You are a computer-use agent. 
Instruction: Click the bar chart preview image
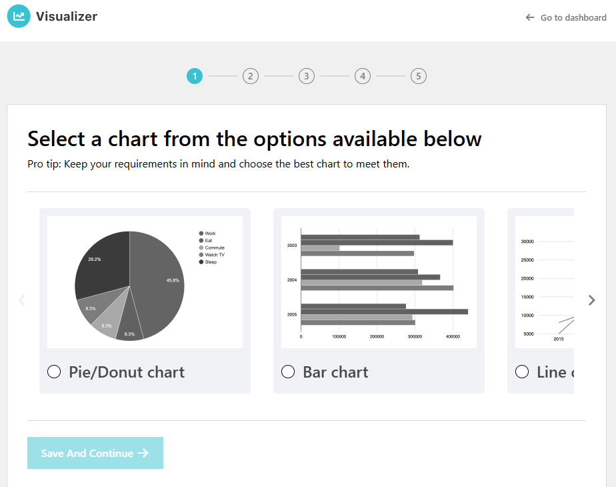[x=379, y=282]
